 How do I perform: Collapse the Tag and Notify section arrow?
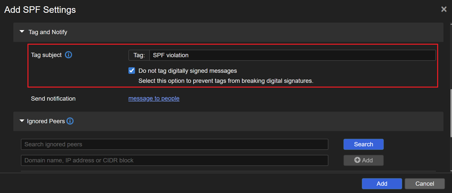pyautogui.click(x=22, y=32)
